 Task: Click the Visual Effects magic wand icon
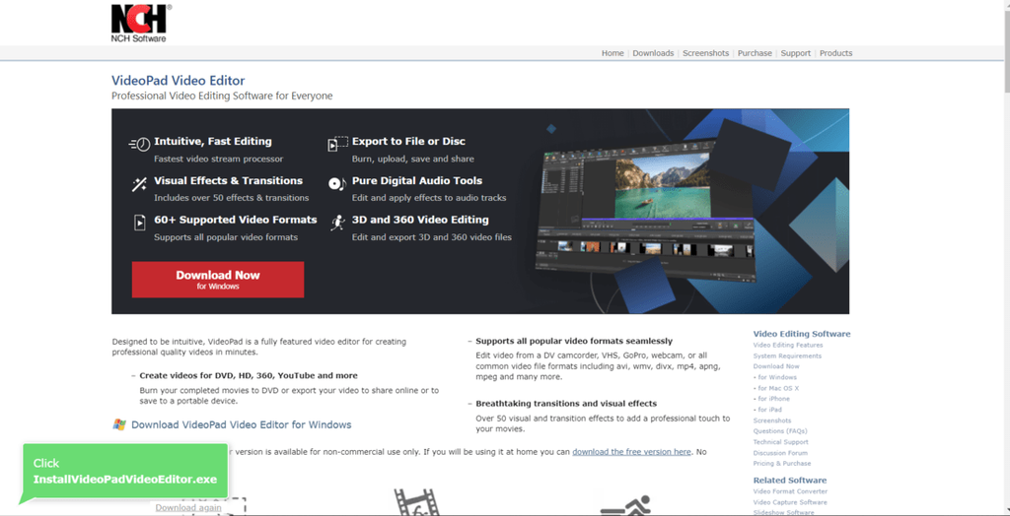point(139,185)
